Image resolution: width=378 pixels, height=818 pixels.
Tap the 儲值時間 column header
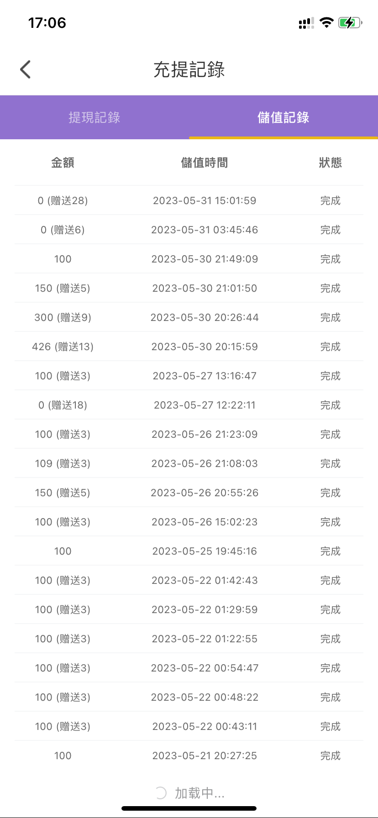pyautogui.click(x=205, y=163)
